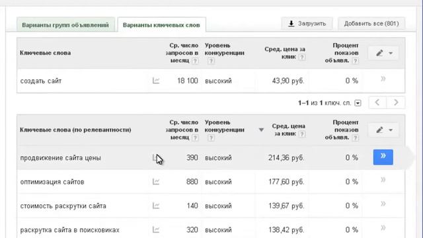Select the keyword раскрутка сайта в поисковиках
Image resolution: width=423 pixels, height=238 pixels.
point(69,230)
